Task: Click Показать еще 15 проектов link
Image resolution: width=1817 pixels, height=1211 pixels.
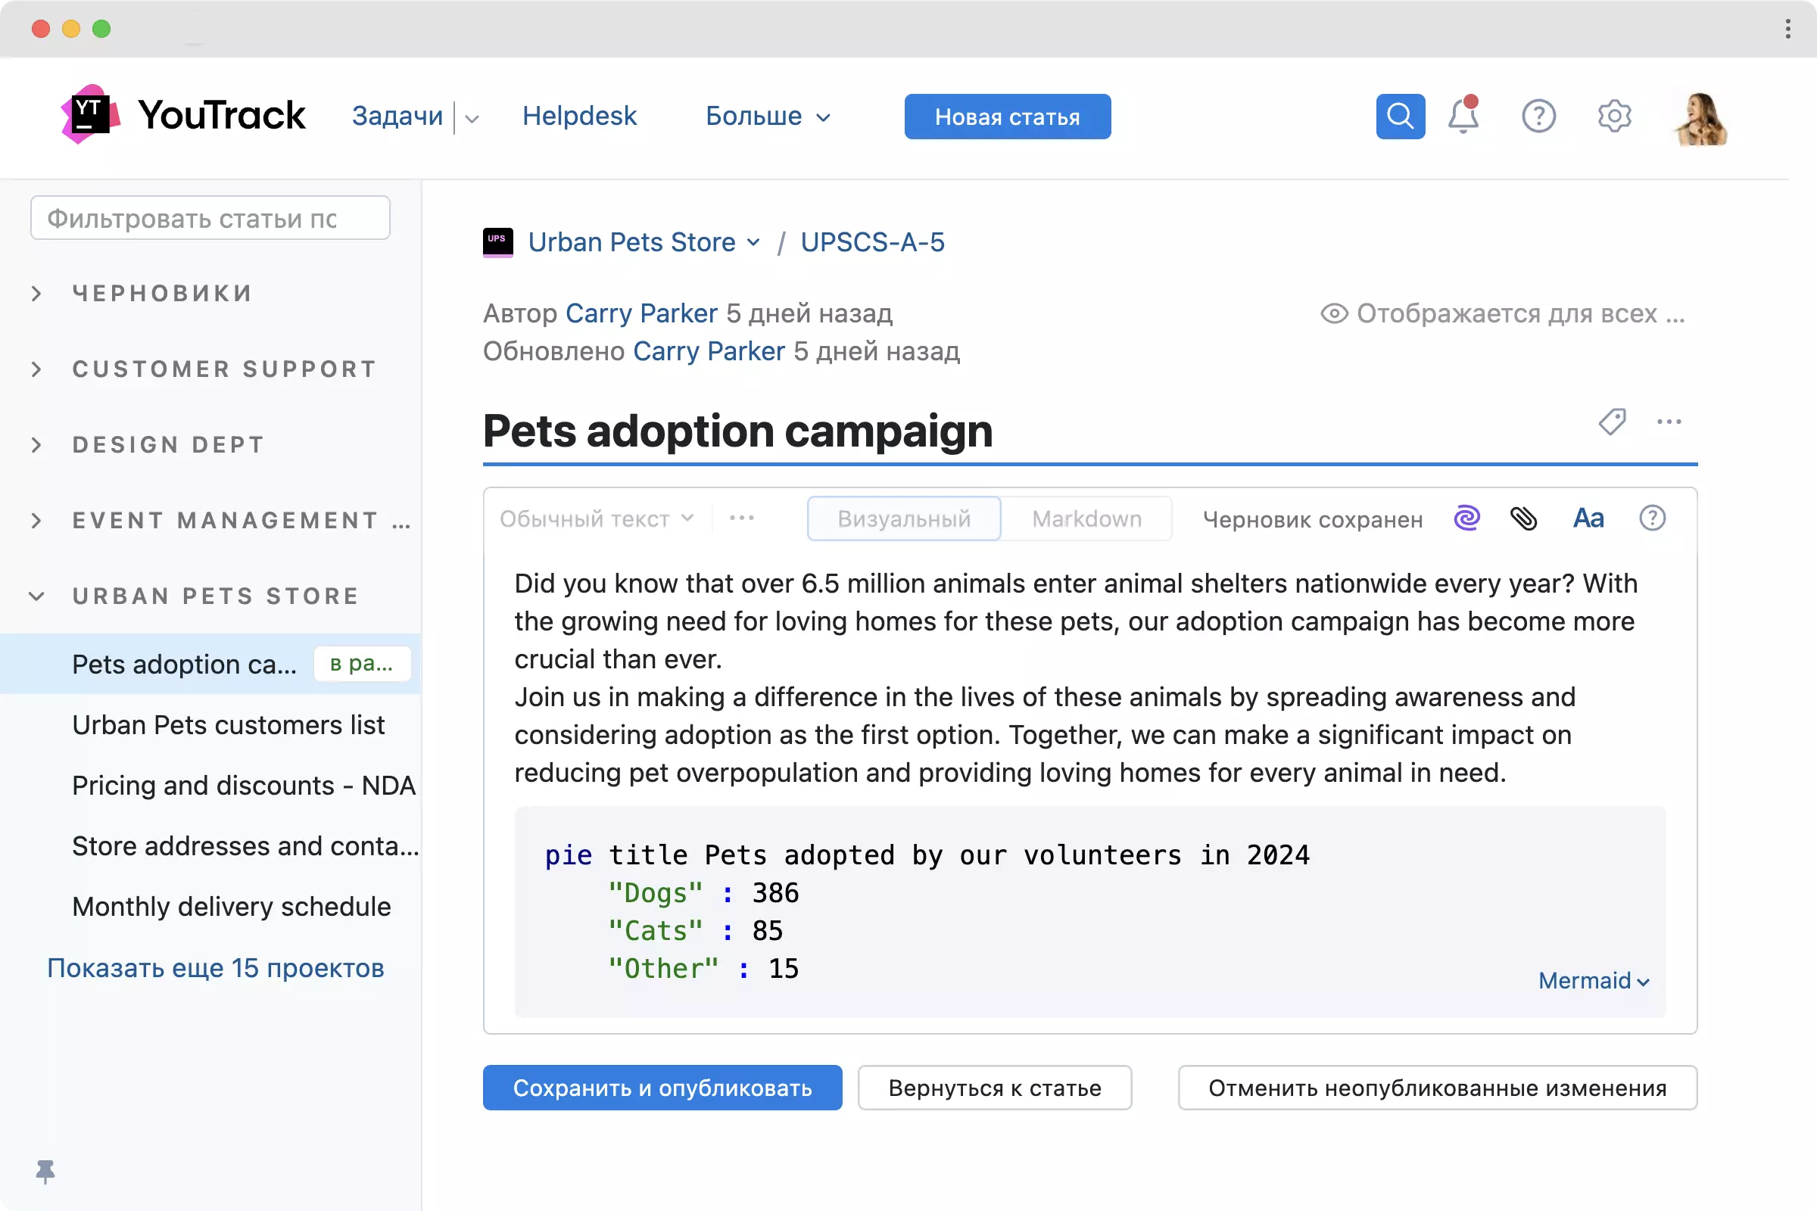Action: pos(216,968)
